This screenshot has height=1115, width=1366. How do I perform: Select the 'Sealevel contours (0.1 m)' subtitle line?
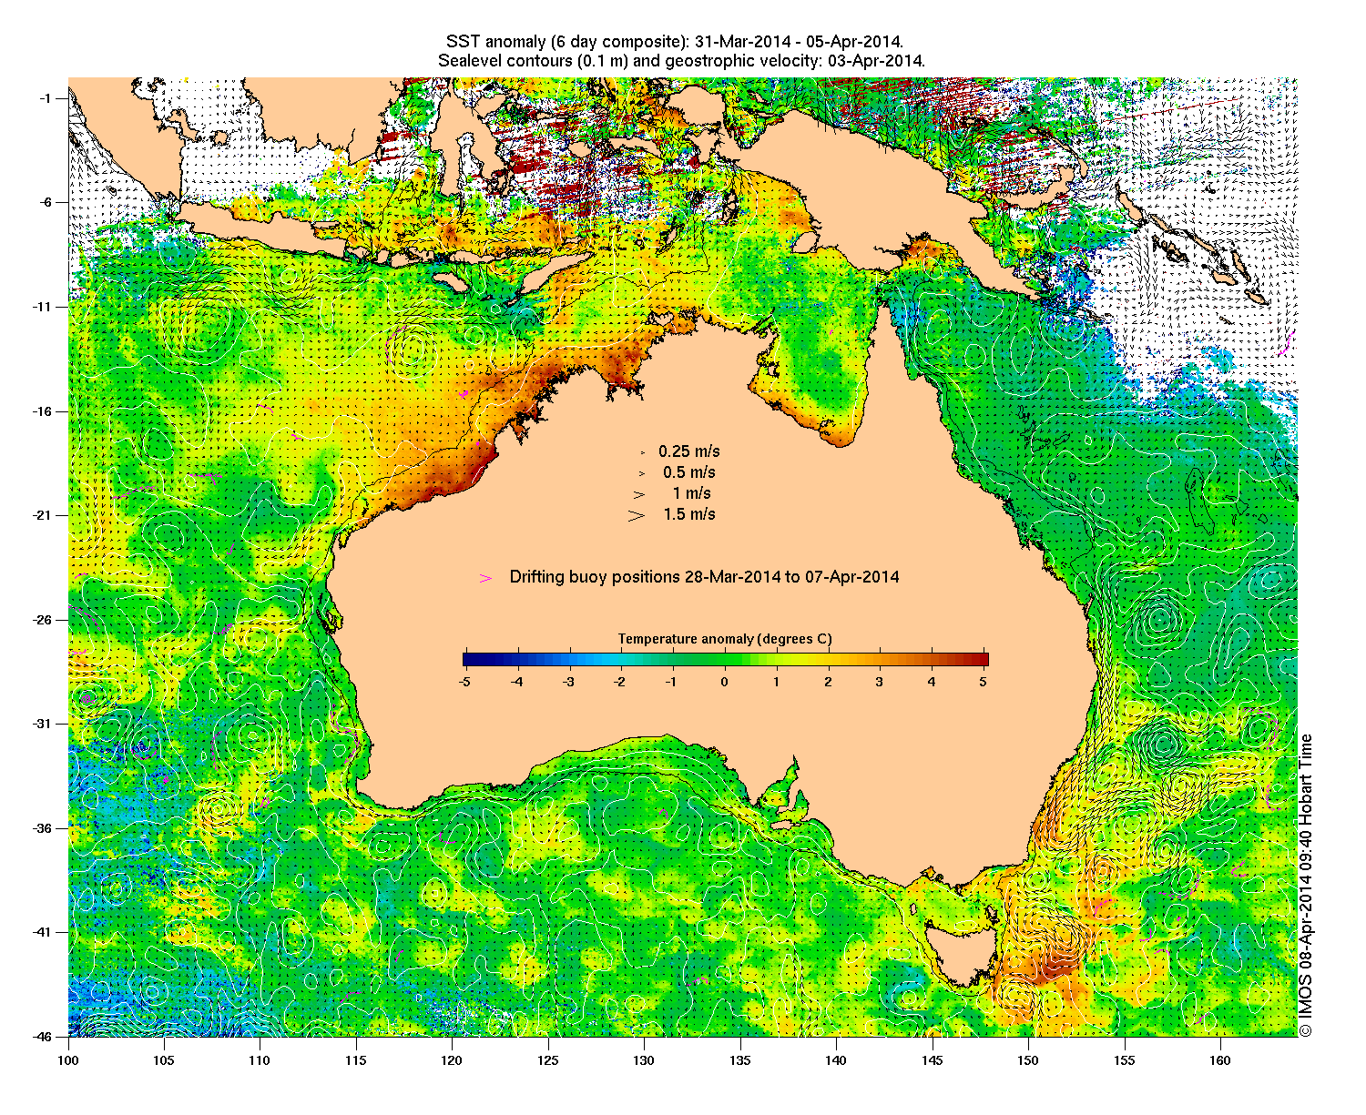[681, 61]
